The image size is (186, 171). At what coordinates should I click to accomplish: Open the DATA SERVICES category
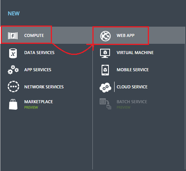pos(39,53)
